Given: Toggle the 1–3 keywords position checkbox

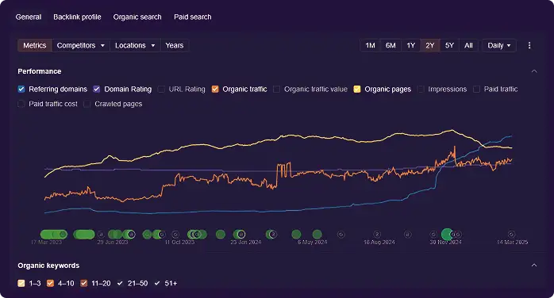Looking at the screenshot, I should [x=21, y=283].
